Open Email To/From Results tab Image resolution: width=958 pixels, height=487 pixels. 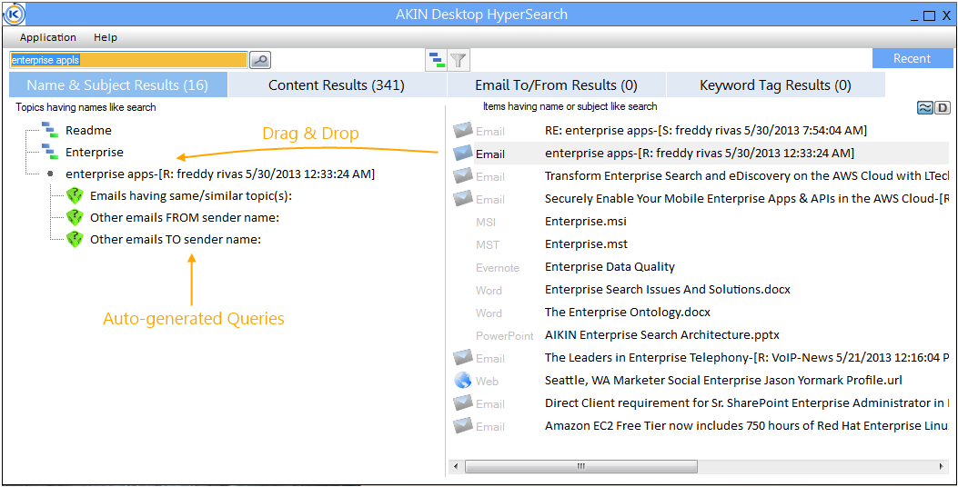(x=557, y=84)
